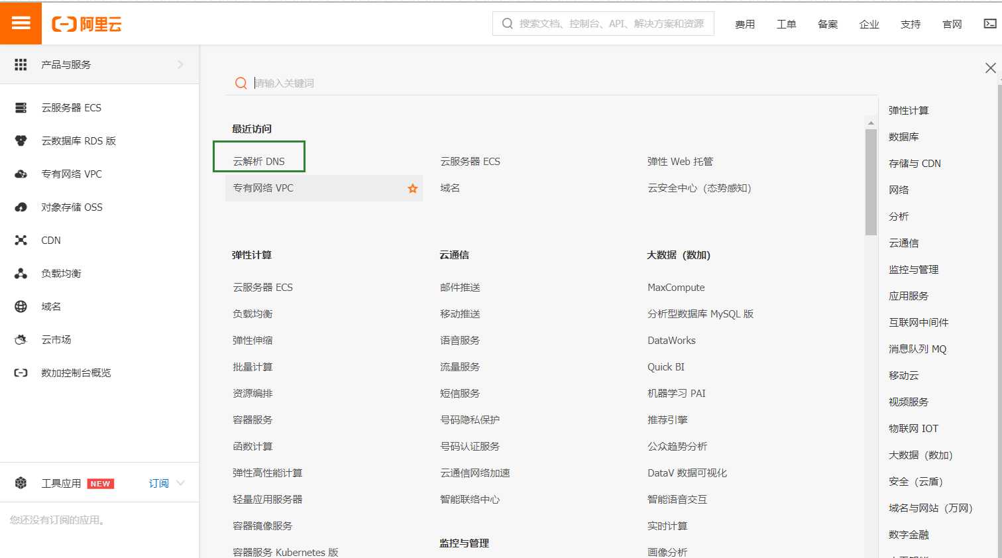Viewport: 1002px width, 558px height.
Task: Open the 工单 top menu
Action: (786, 24)
